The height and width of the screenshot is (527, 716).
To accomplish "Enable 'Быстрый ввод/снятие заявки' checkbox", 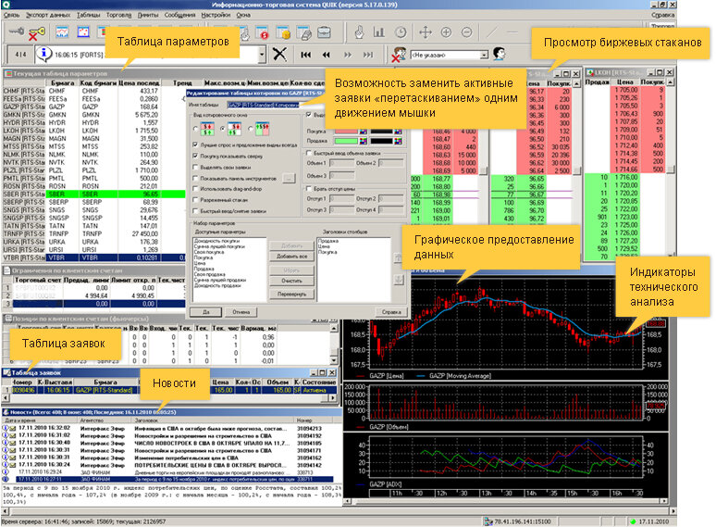I will pos(195,211).
